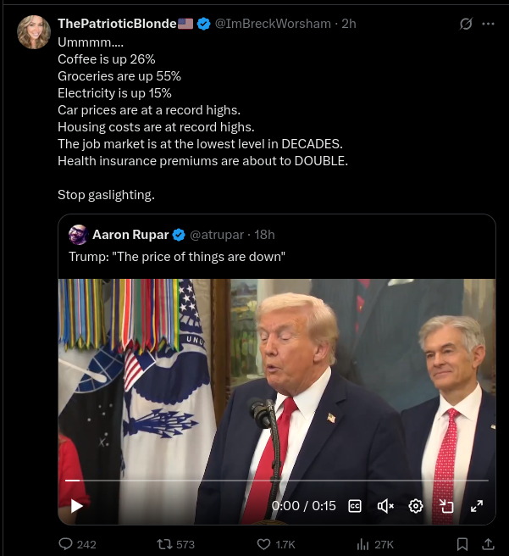Bookmark this post
The width and height of the screenshot is (509, 556).
pos(462,544)
